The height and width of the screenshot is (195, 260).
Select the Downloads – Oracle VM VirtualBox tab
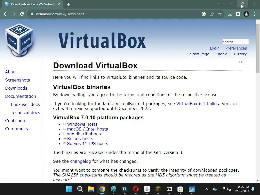[32, 4]
